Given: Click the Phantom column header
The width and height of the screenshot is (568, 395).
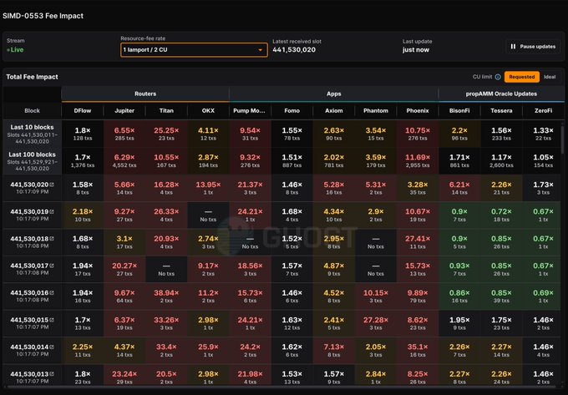Looking at the screenshot, I should point(376,111).
